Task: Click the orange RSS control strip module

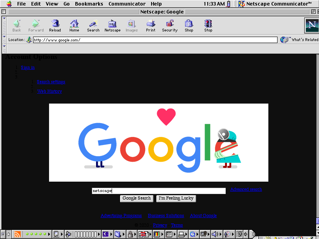Action: coord(17,234)
